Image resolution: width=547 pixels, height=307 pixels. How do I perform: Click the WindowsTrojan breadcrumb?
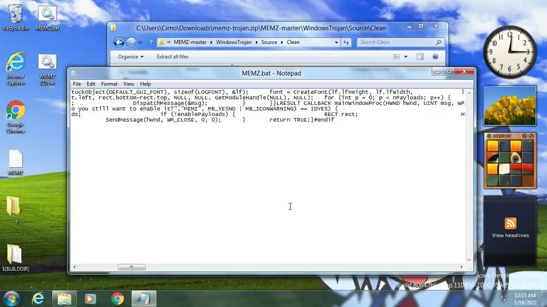234,42
